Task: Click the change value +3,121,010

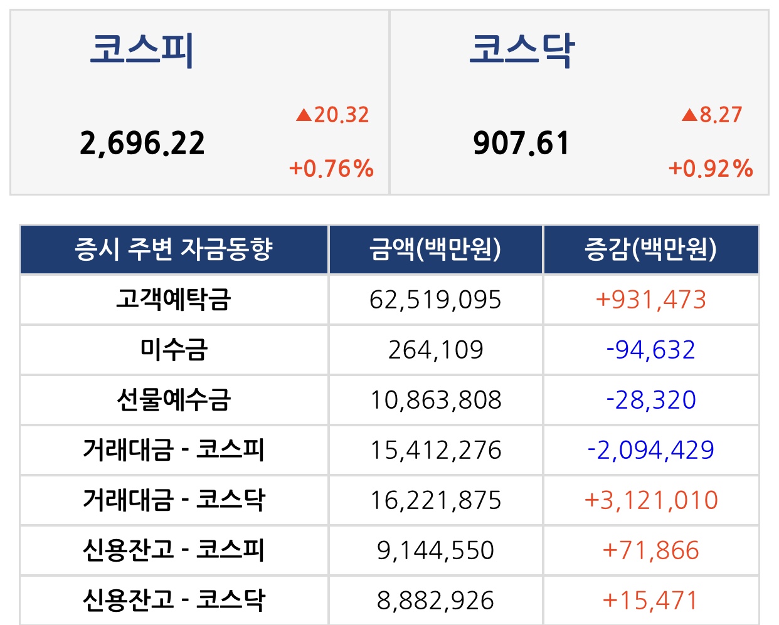Action: coord(651,500)
